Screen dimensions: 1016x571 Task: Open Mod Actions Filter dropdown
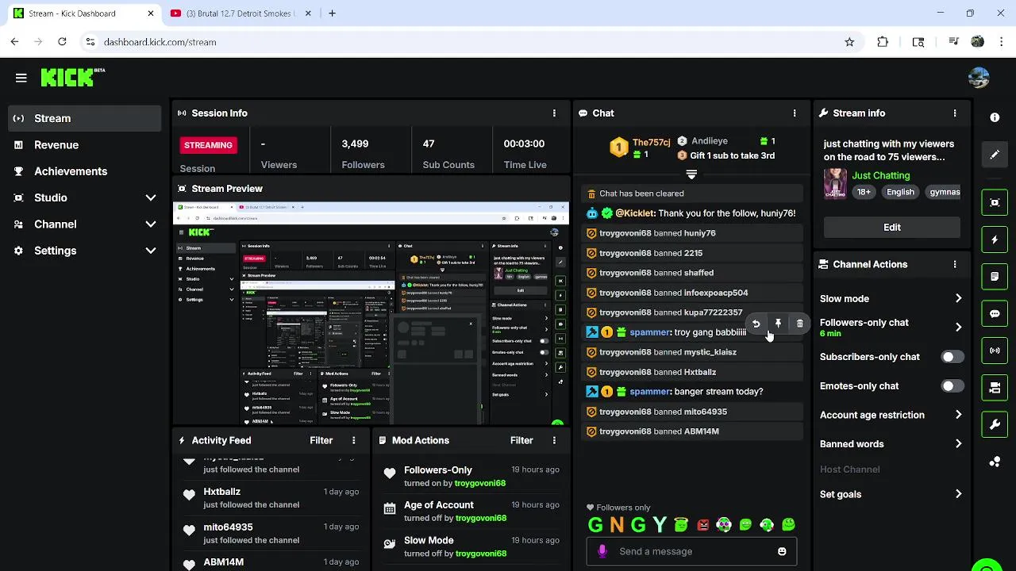point(521,441)
